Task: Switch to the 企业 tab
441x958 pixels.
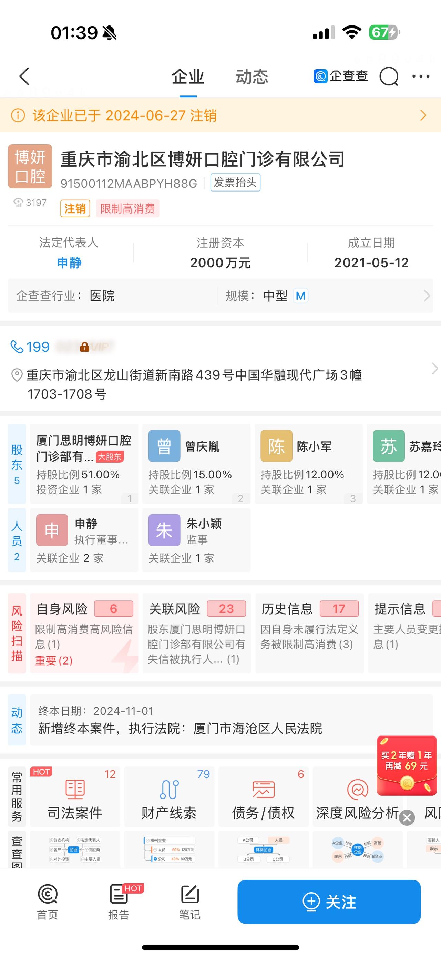Action: (188, 77)
